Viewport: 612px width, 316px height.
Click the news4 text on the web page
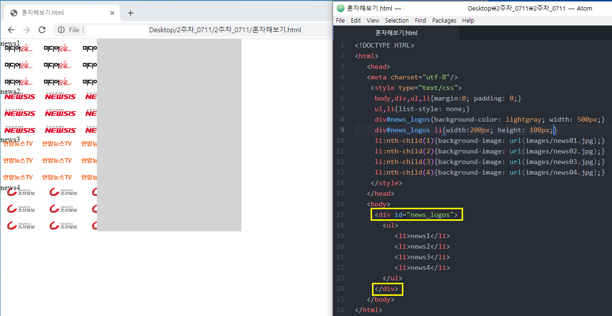(x=10, y=188)
